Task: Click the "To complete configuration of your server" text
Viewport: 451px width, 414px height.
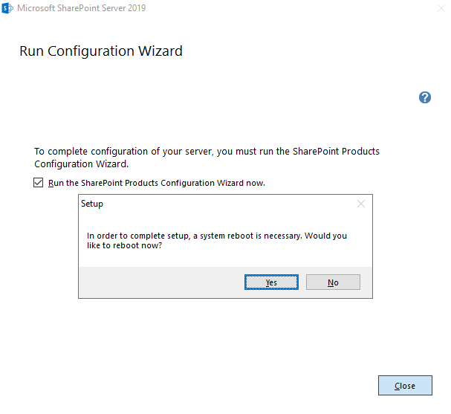Action: point(207,158)
